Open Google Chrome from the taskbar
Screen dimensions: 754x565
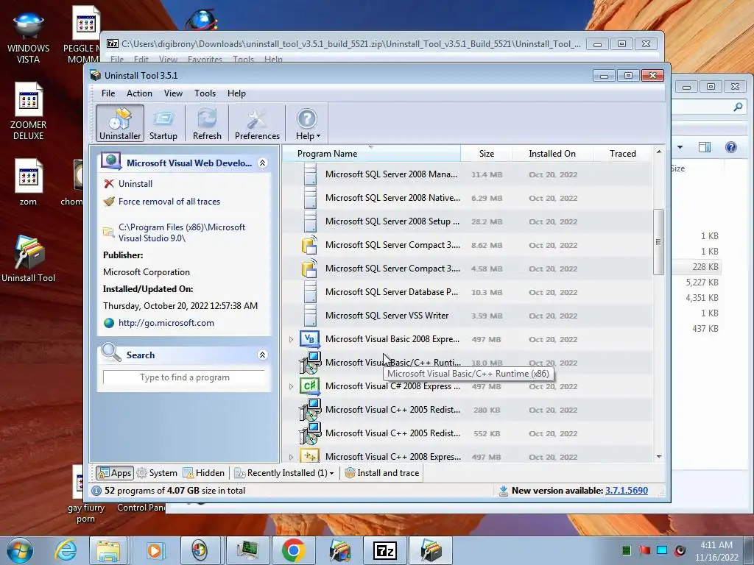293,550
